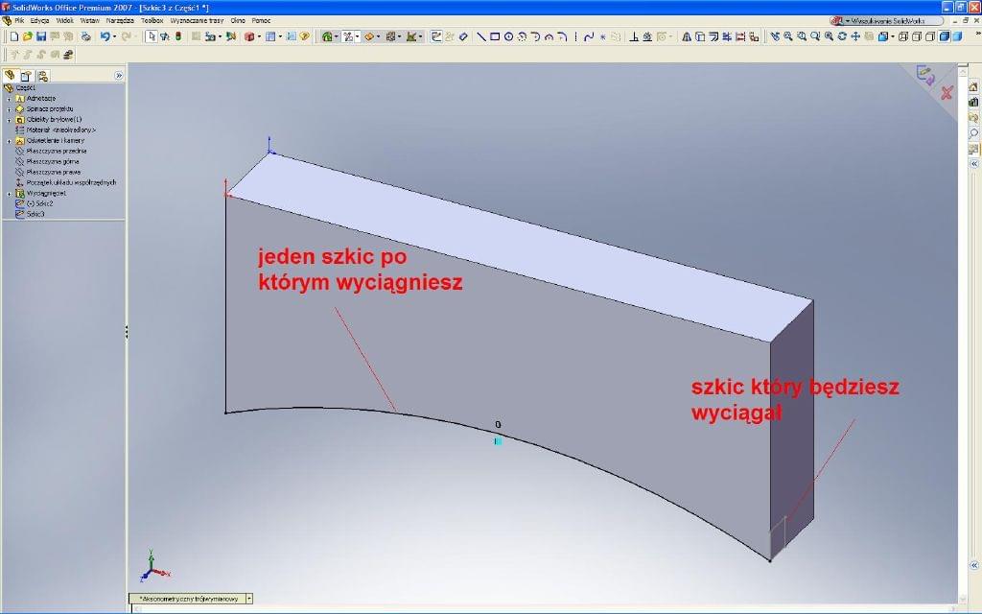Collapse the task pane with double chevron
Viewport: 982px width, 614px height.
[974, 163]
